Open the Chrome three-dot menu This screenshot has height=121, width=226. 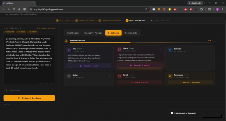(223, 9)
